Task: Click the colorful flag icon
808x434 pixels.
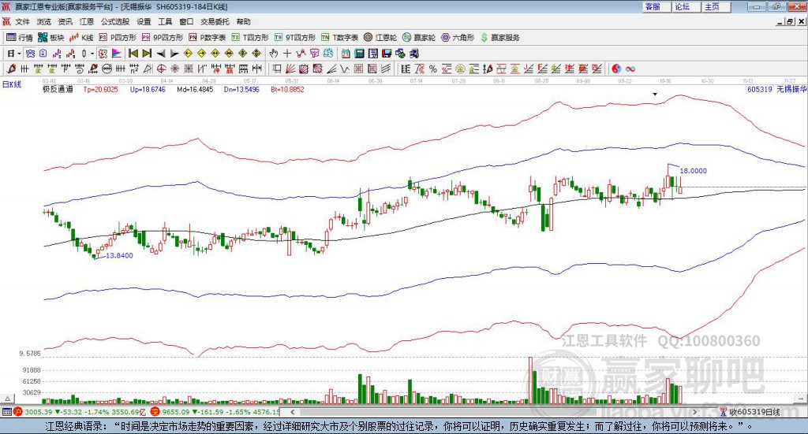Action: coord(117,54)
